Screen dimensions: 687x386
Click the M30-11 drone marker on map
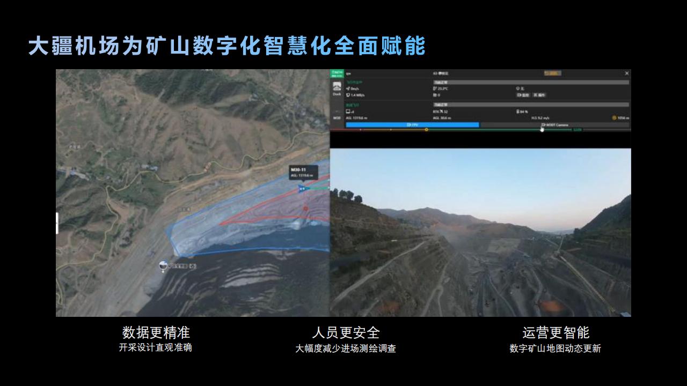coord(302,188)
